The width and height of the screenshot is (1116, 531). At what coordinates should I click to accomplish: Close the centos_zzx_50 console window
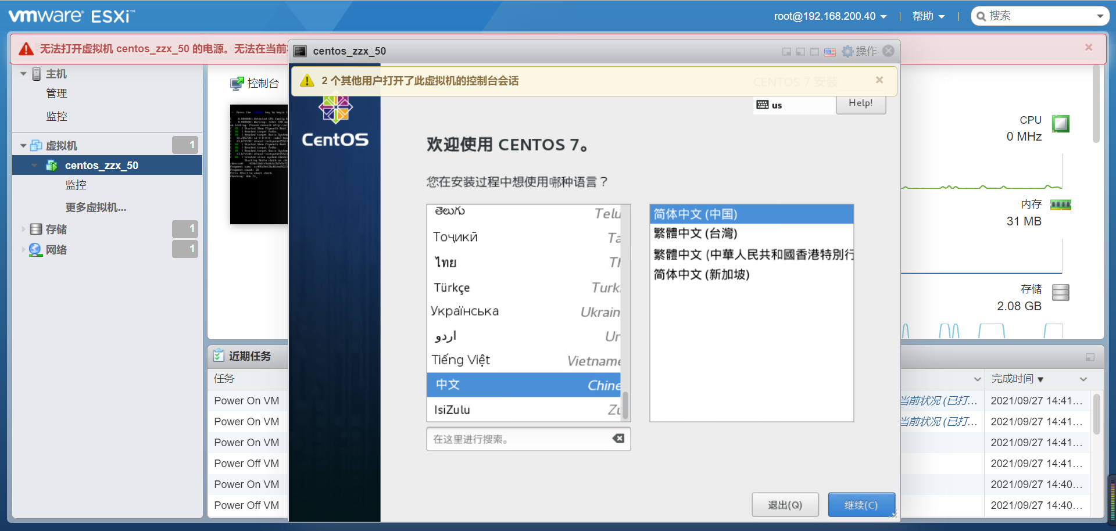(x=888, y=51)
